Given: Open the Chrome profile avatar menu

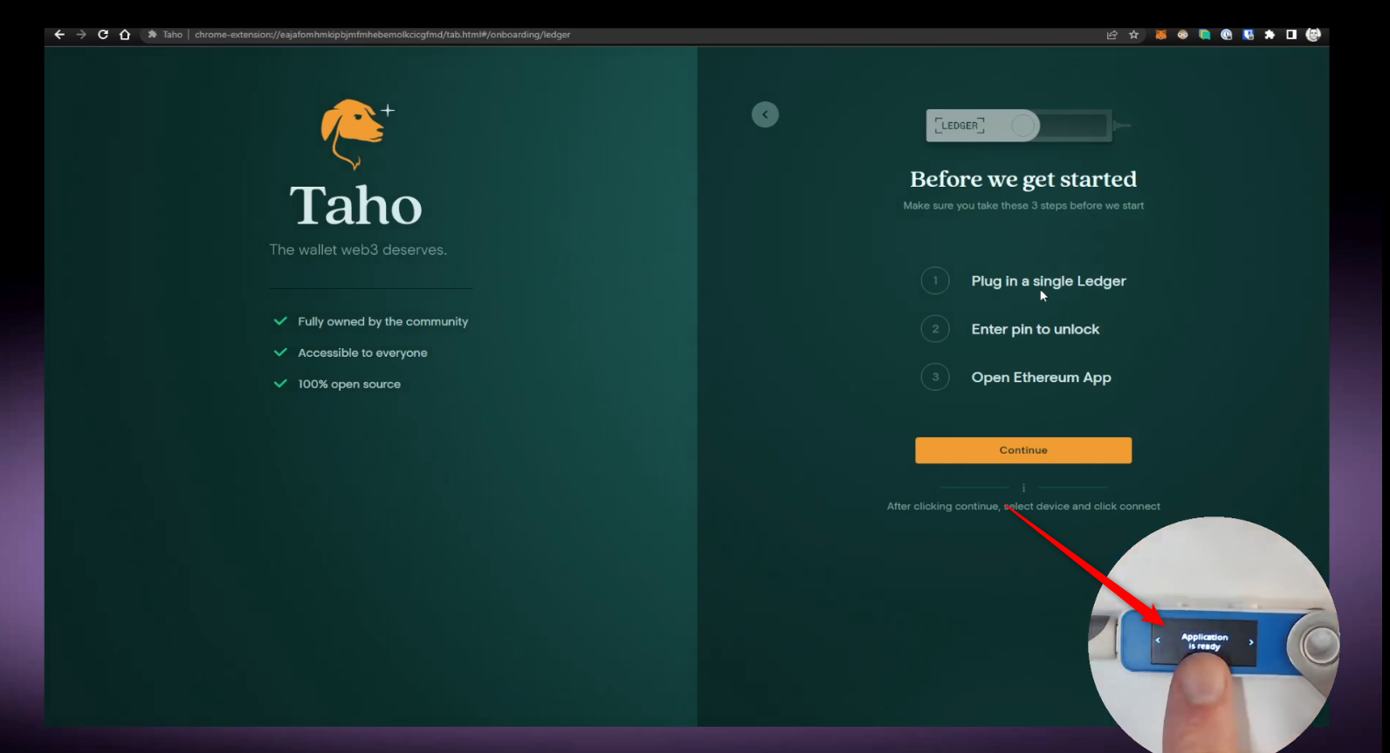Looking at the screenshot, I should (1313, 35).
